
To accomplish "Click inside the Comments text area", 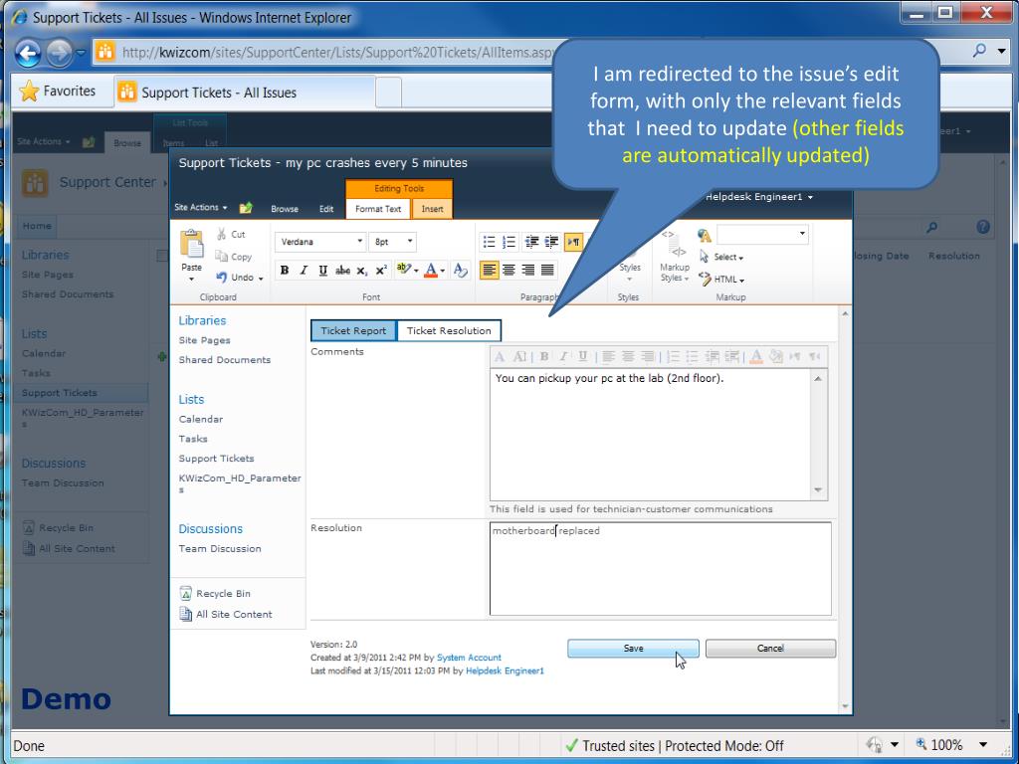I will (x=651, y=434).
